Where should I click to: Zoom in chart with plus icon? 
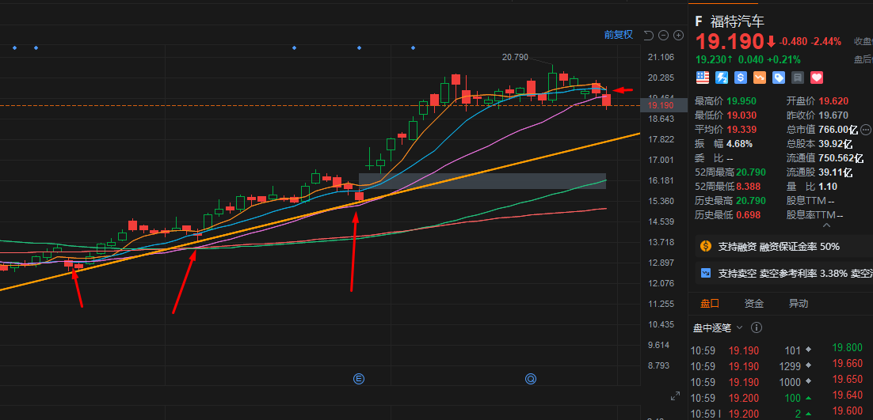click(679, 36)
